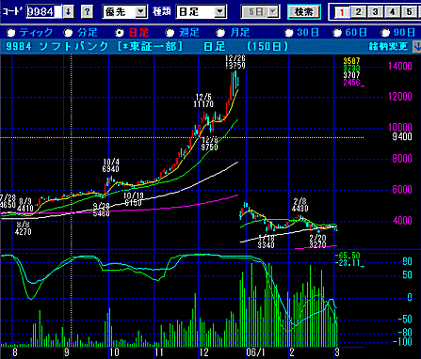Select chart preset button 1

coord(342,12)
